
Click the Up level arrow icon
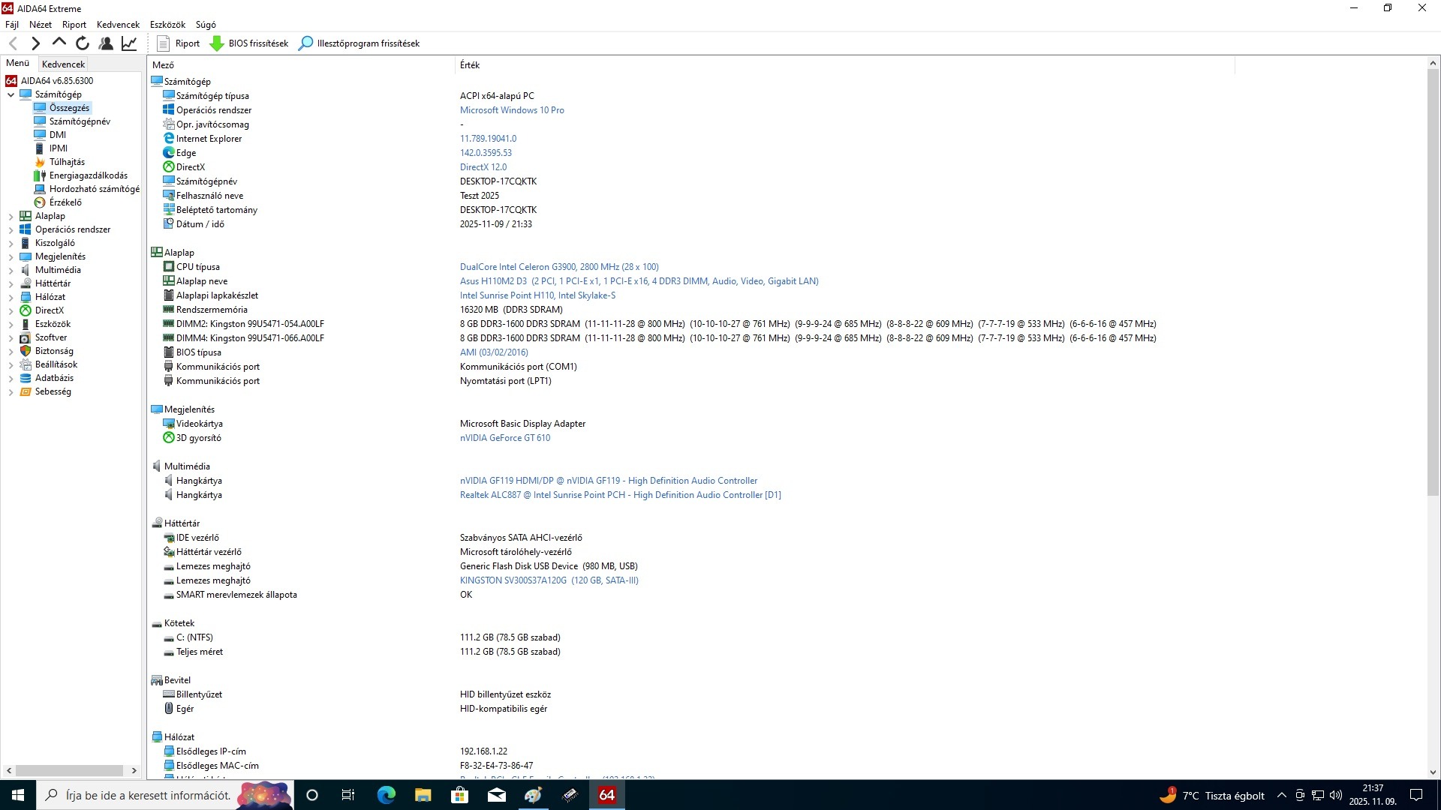coord(59,43)
